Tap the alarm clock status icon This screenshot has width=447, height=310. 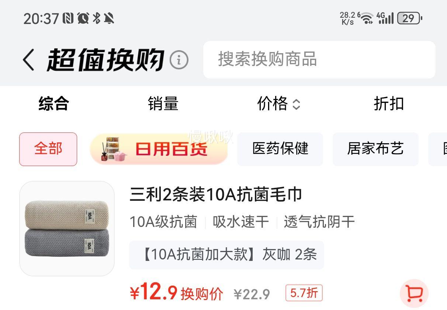tap(83, 18)
